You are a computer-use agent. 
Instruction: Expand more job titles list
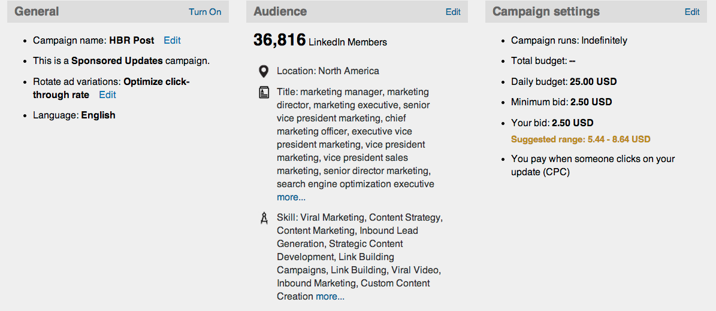coord(291,197)
